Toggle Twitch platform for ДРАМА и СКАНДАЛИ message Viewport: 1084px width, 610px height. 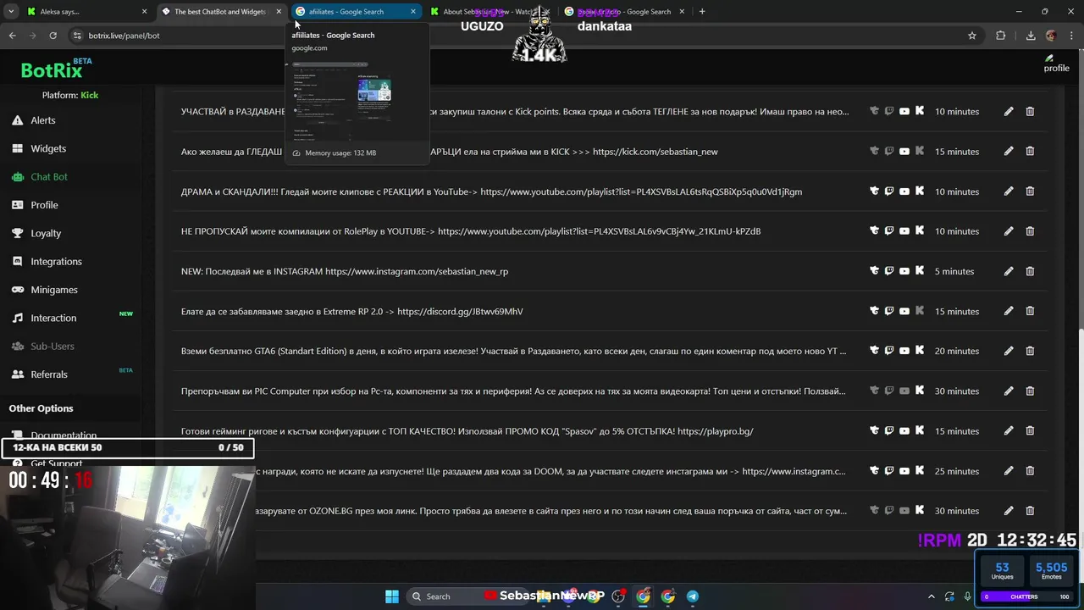889,191
